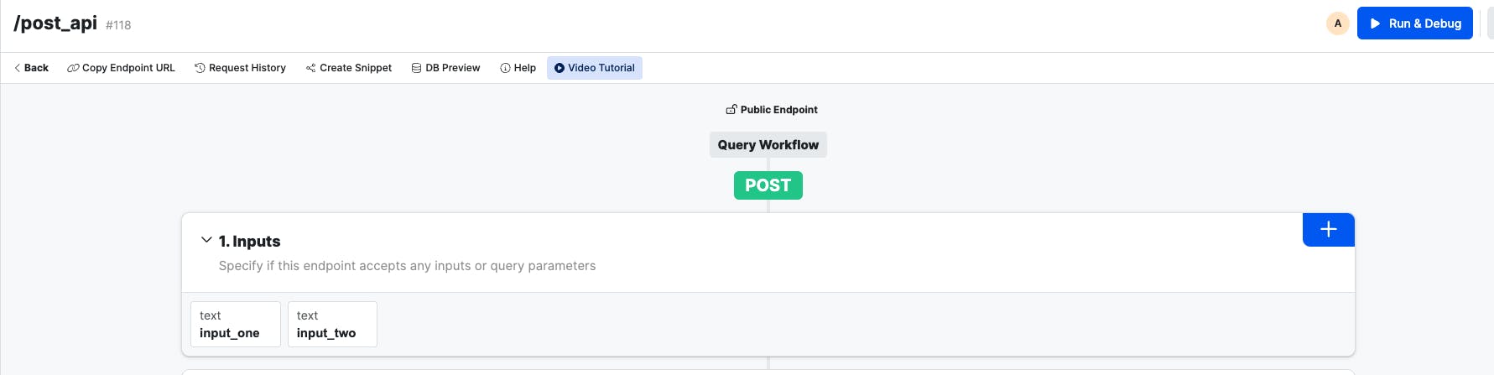The height and width of the screenshot is (375, 1494).
Task: Click the Back button
Action: [x=31, y=68]
